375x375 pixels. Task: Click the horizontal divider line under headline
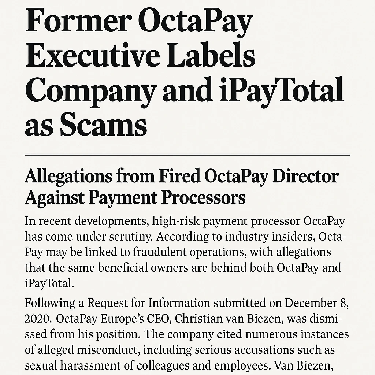[x=187, y=155]
